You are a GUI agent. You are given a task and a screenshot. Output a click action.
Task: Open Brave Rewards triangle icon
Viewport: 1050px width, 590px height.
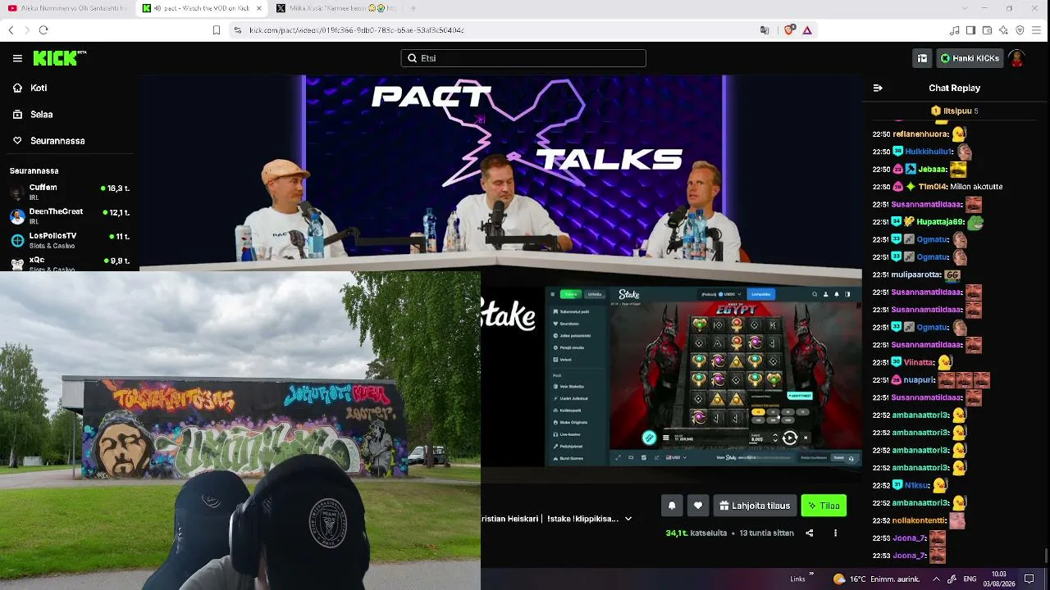[x=807, y=30]
